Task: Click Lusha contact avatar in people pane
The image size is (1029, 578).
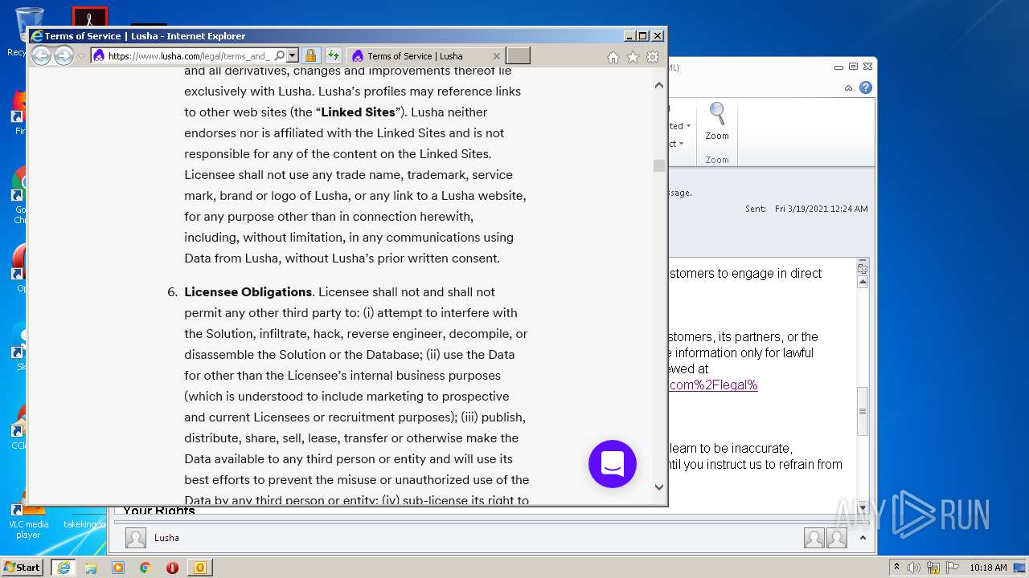Action: (136, 538)
